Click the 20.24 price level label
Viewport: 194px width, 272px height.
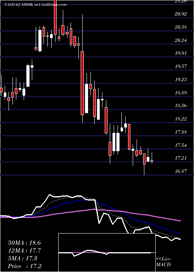(x=181, y=40)
